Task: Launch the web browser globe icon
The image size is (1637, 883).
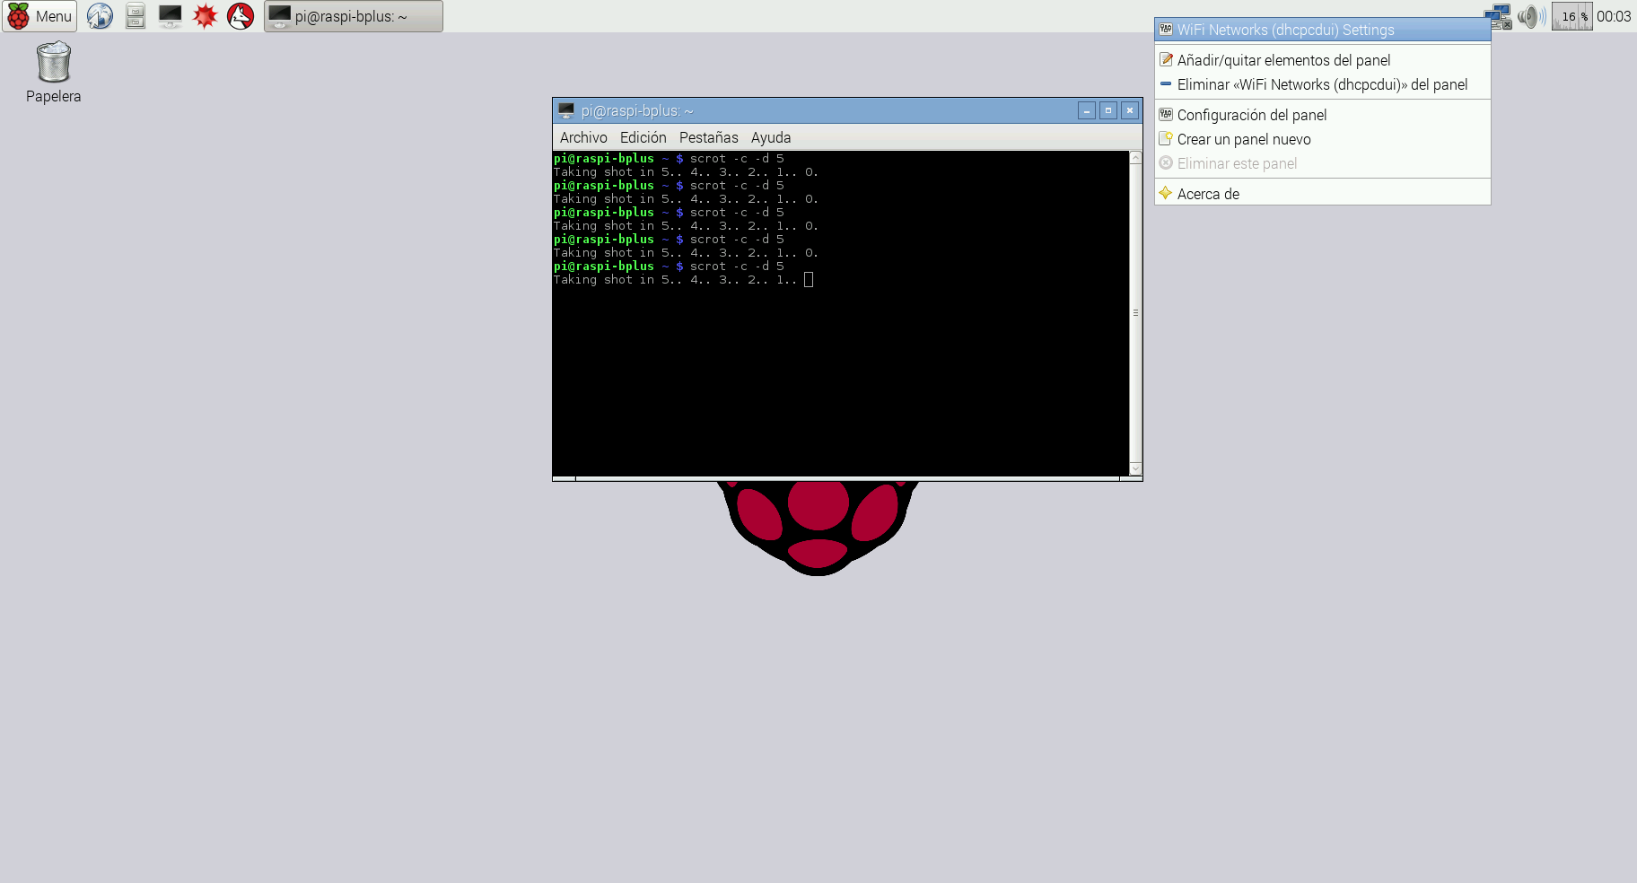Action: point(100,16)
